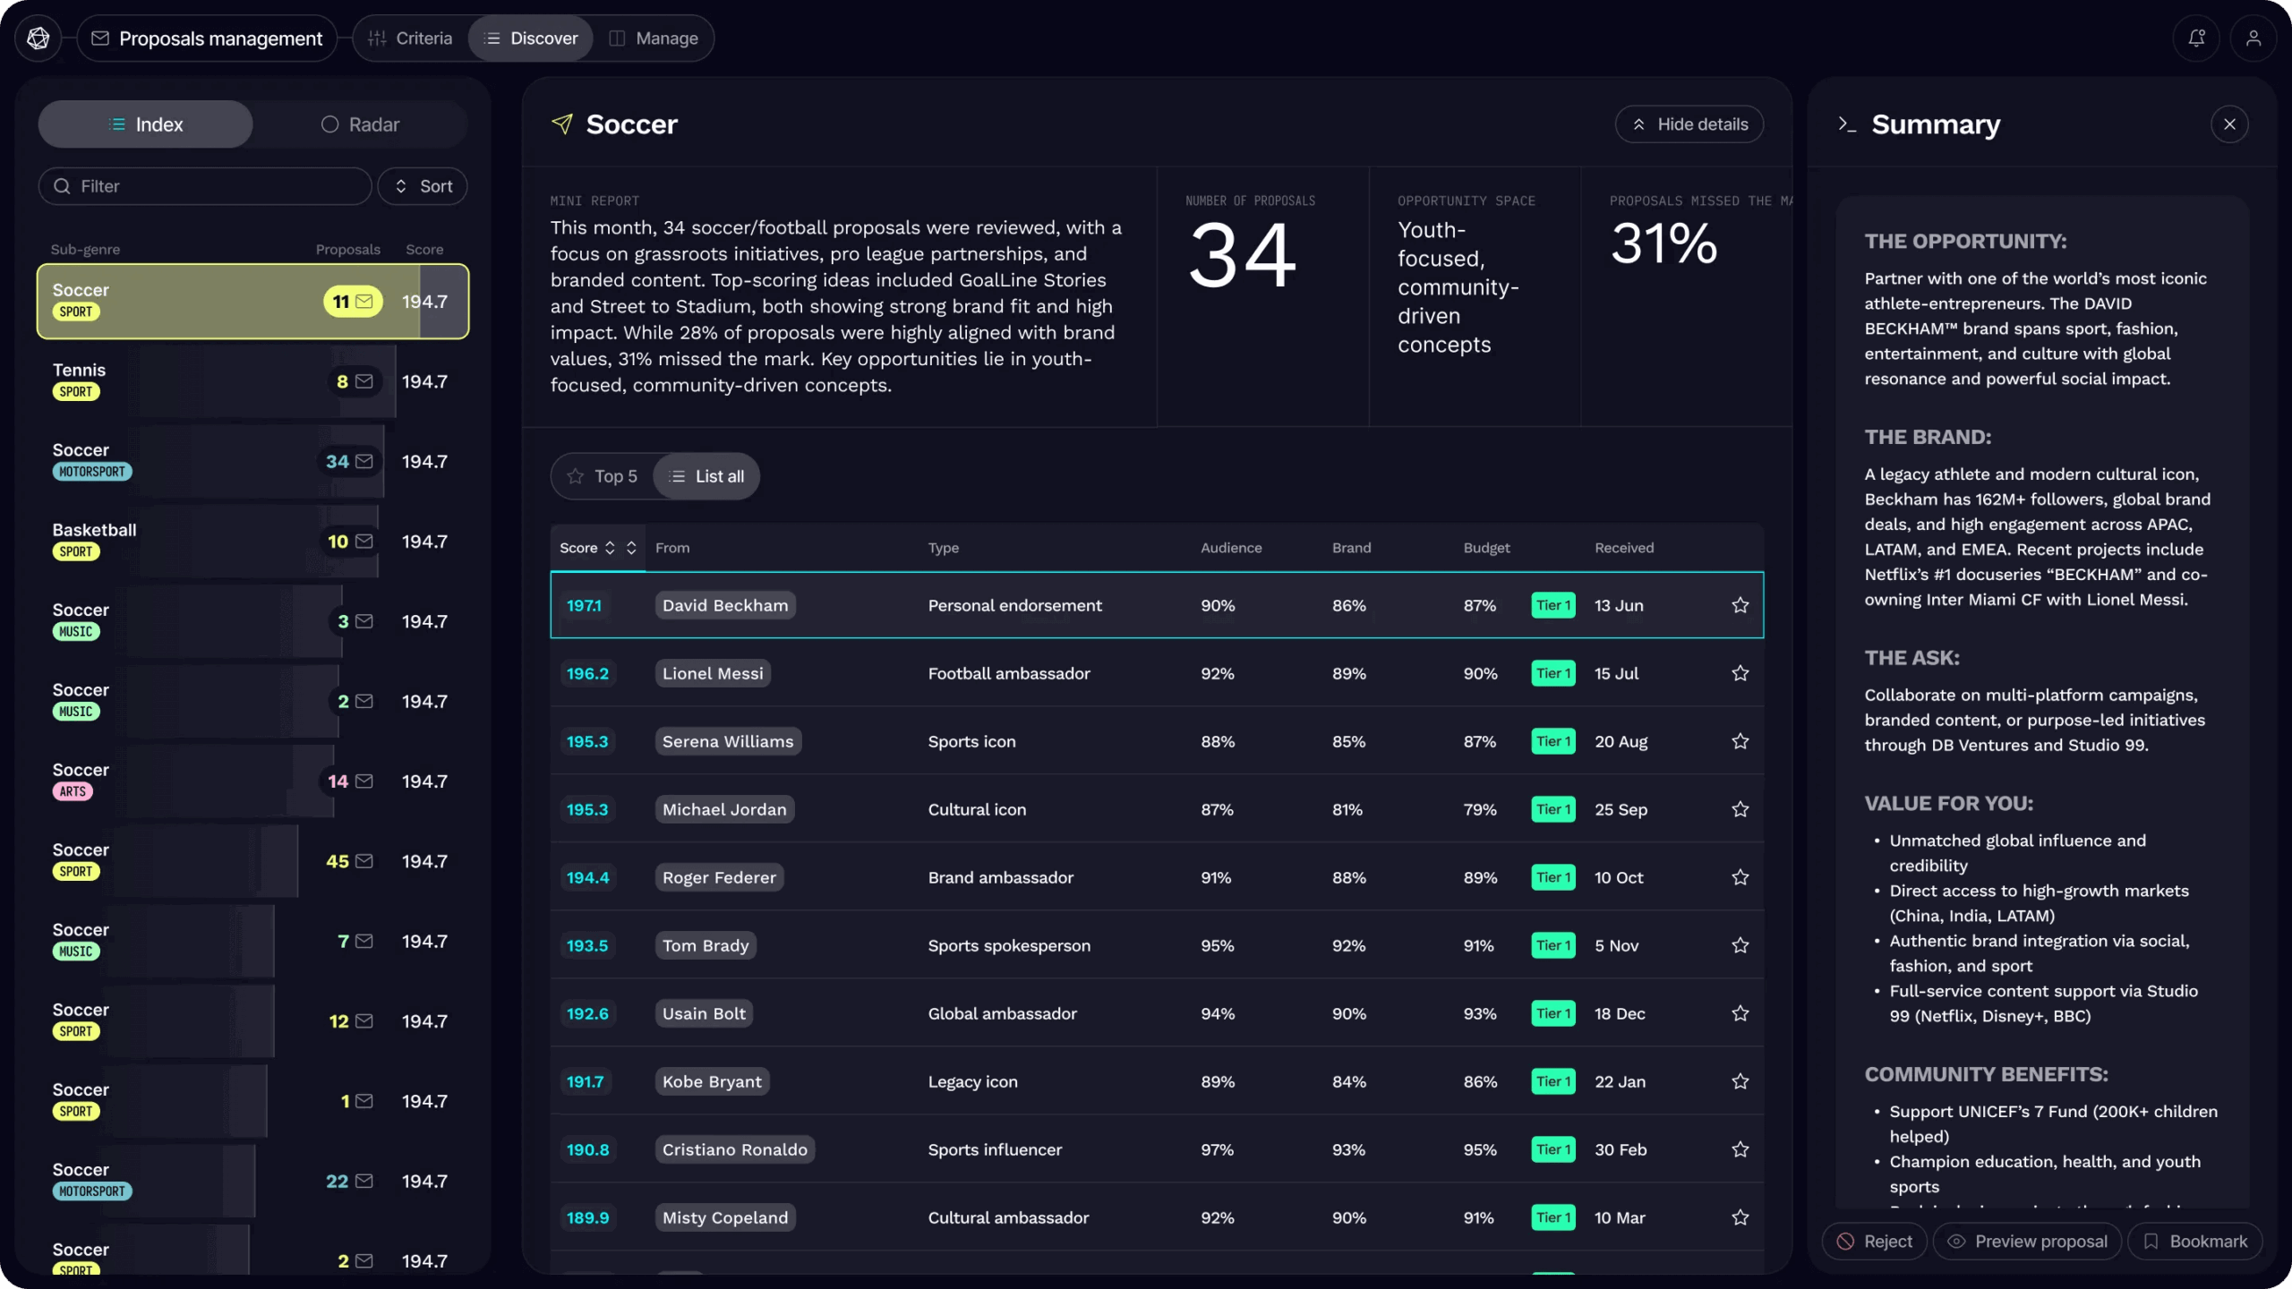Click the Tier 1 badge in Beckham row
This screenshot has height=1289, width=2292.
[x=1553, y=606]
